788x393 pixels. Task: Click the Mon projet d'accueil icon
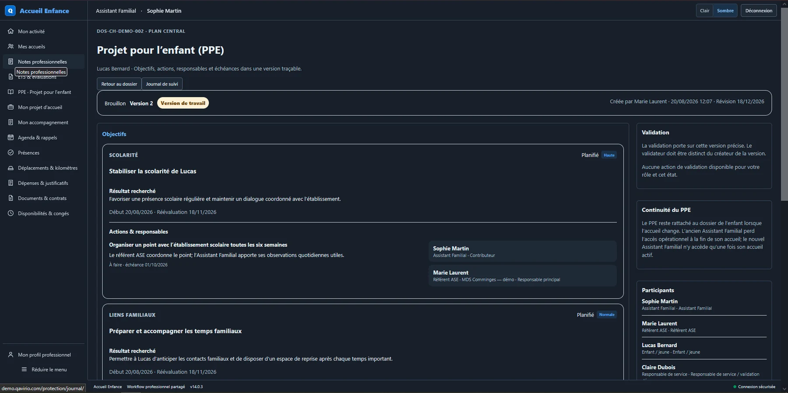click(x=11, y=107)
